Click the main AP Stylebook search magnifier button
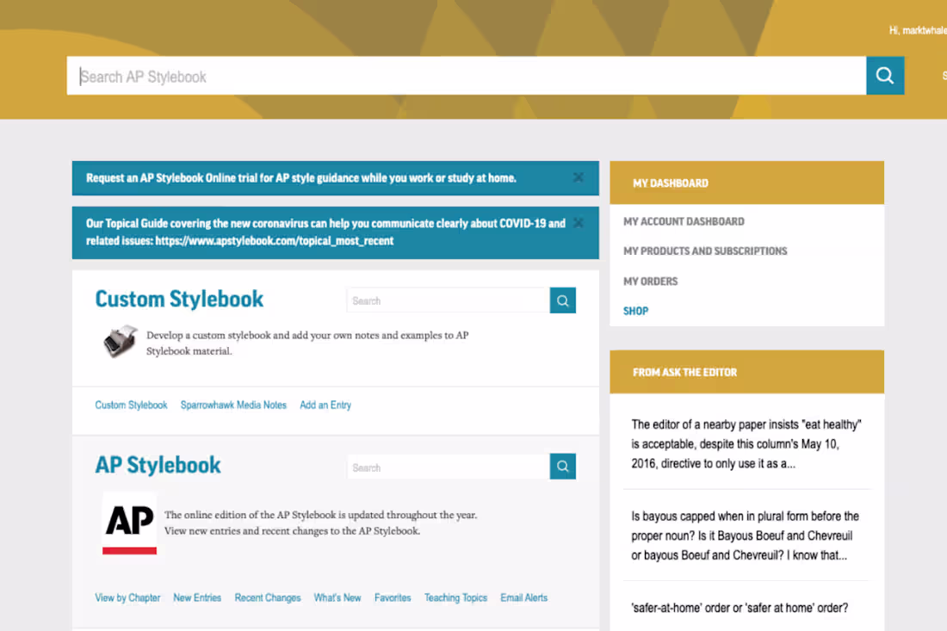 pyautogui.click(x=884, y=75)
